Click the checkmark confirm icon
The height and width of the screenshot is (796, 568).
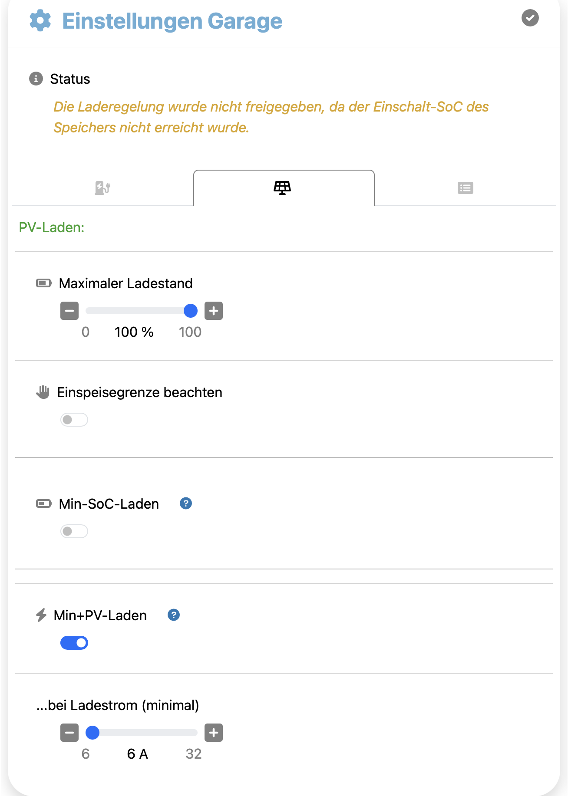530,18
